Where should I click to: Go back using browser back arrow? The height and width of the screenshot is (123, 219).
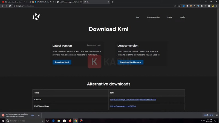(2, 6)
